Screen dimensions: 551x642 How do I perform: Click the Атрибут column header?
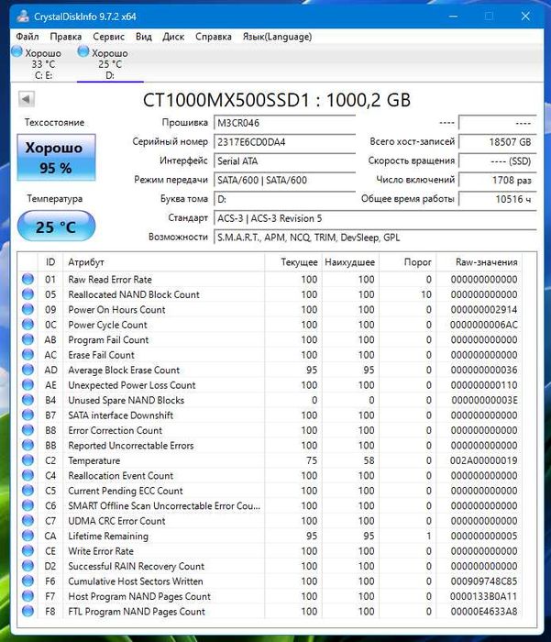pyautogui.click(x=164, y=262)
